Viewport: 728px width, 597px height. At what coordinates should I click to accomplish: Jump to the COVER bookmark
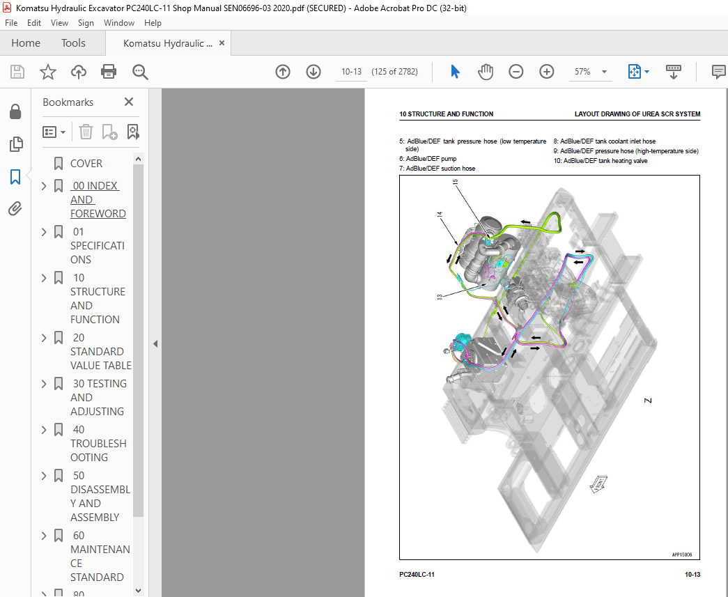click(x=86, y=164)
